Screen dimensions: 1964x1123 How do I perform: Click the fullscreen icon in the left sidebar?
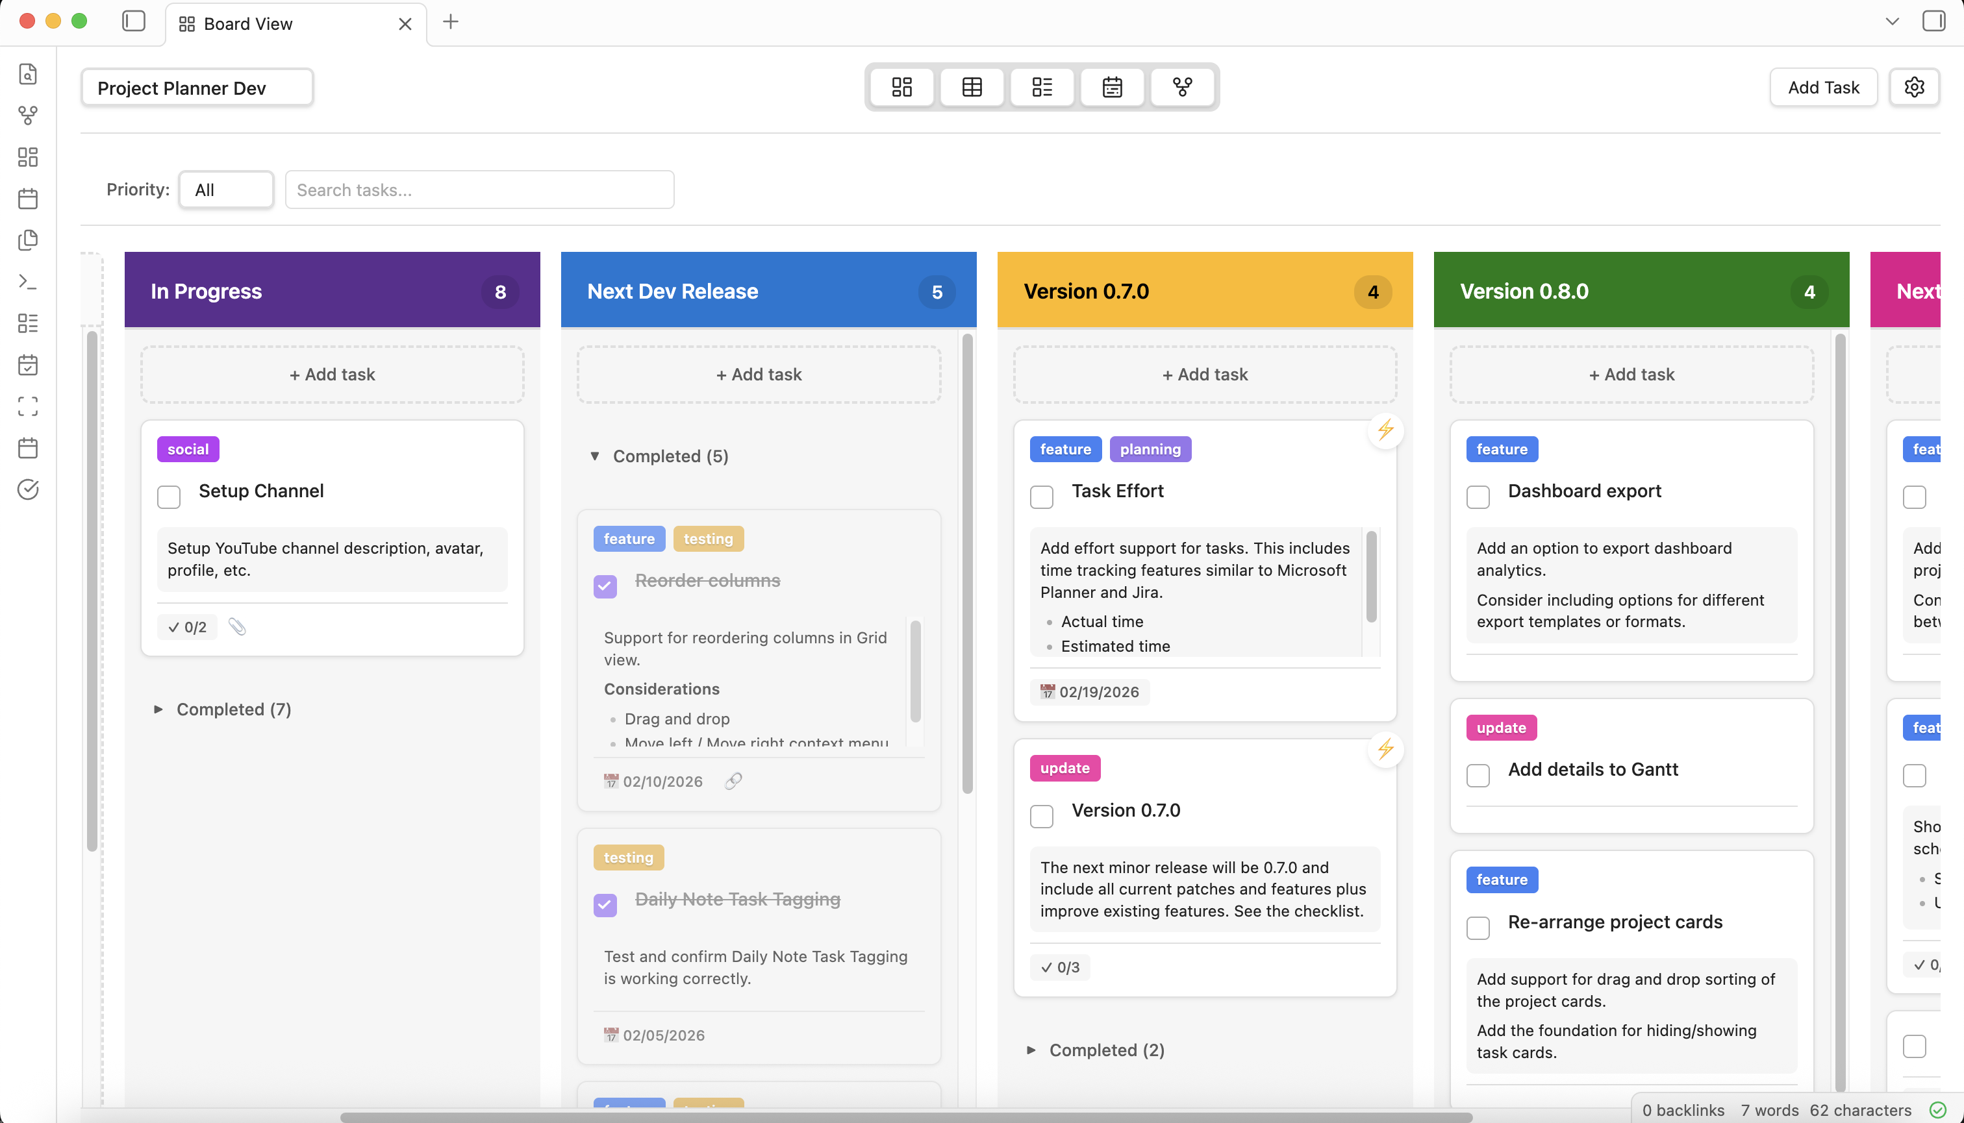pyautogui.click(x=28, y=406)
